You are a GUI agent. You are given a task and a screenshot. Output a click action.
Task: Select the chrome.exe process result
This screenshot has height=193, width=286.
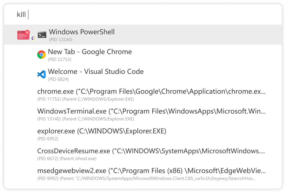pos(151,92)
